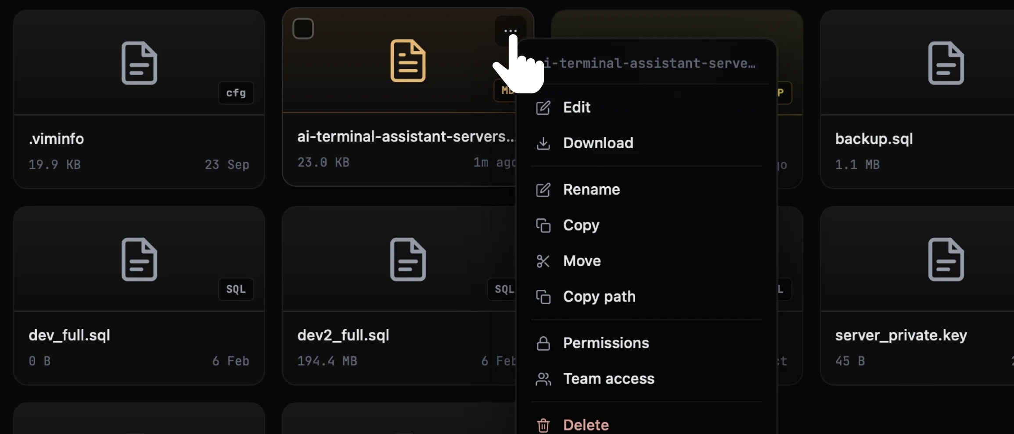Open Team access settings
Screen dimensions: 1014x434
646,379
